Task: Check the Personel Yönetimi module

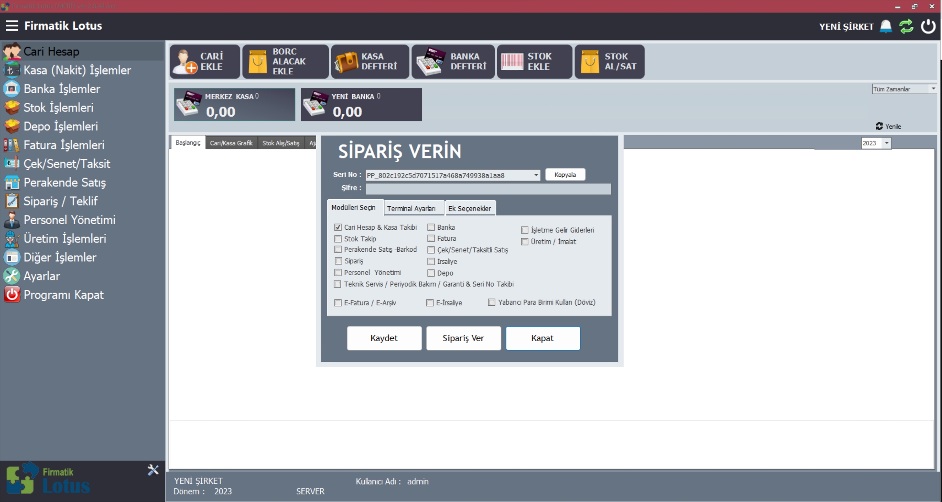Action: (338, 273)
